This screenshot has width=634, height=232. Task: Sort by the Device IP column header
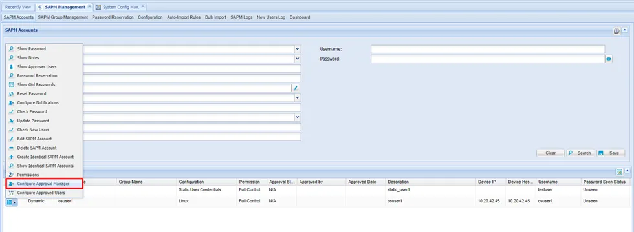(x=491, y=182)
